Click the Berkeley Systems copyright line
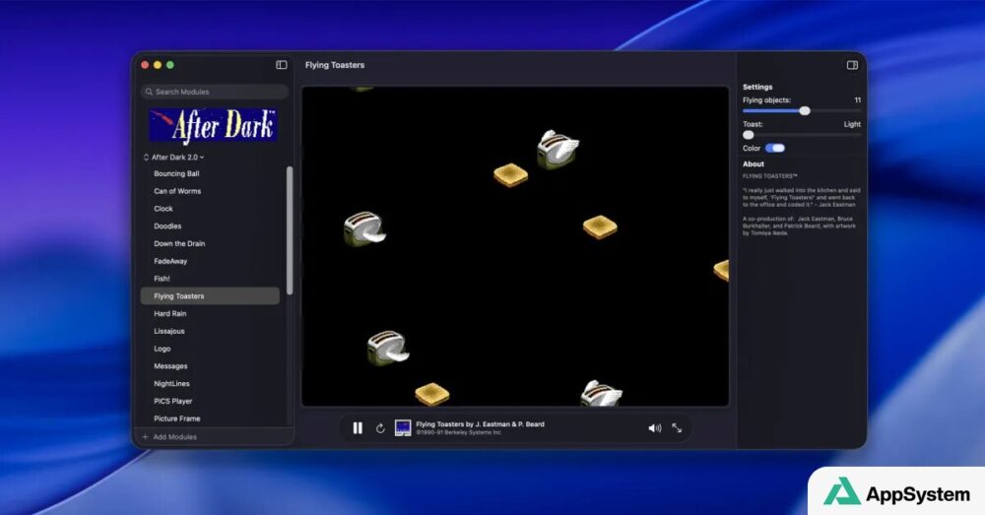 point(459,432)
